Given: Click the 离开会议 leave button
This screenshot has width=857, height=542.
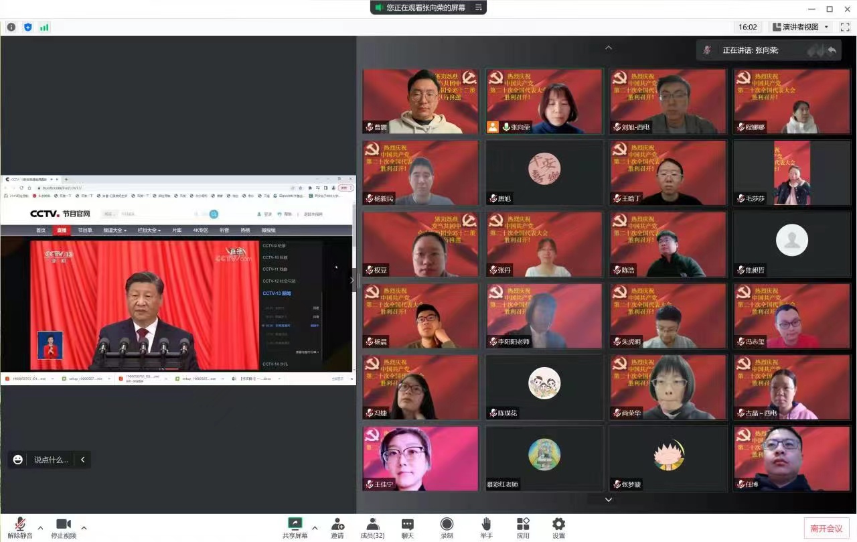Looking at the screenshot, I should [826, 528].
